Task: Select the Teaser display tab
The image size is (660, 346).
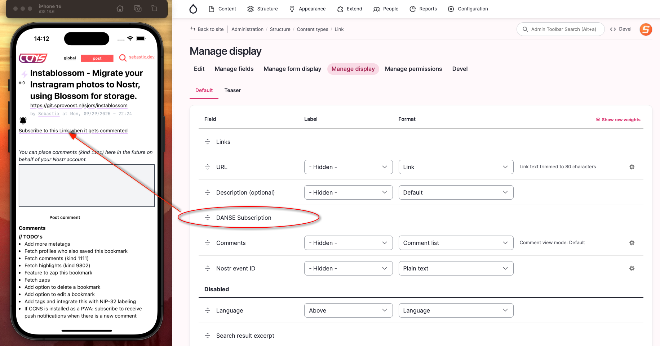Action: pyautogui.click(x=232, y=90)
